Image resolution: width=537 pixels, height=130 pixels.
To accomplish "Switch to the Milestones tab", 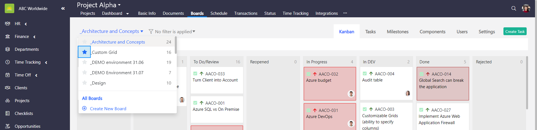I will (397, 32).
